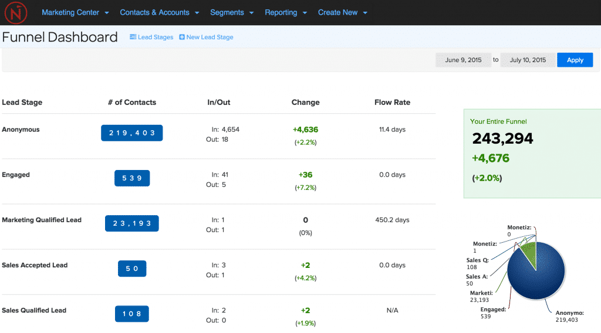Viewport: 601px width, 333px height.
Task: Open the Marketing Center menu
Action: coord(75,12)
